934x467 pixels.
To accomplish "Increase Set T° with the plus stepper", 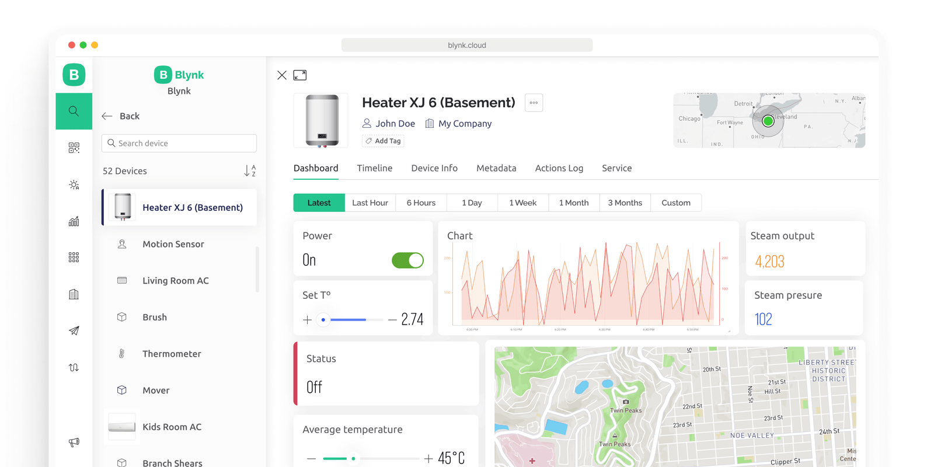I will tap(307, 319).
